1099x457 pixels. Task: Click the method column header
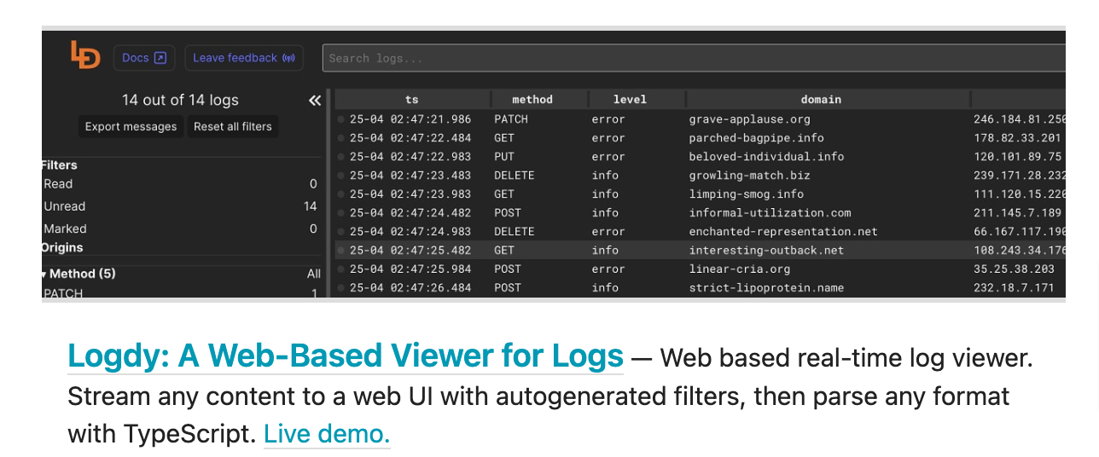[x=532, y=100]
